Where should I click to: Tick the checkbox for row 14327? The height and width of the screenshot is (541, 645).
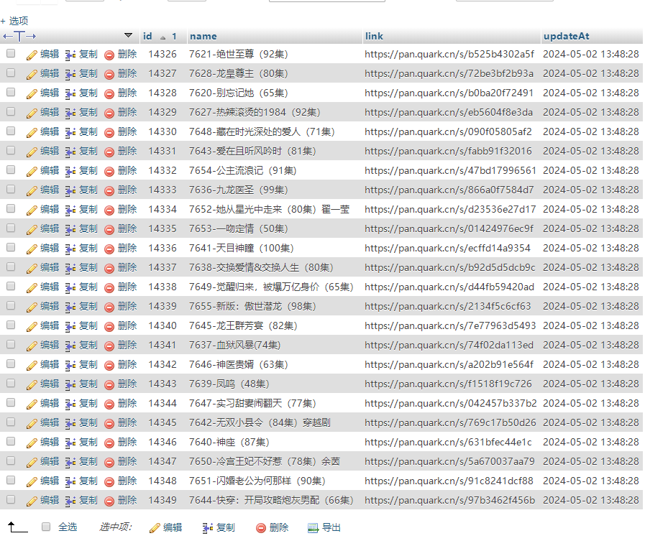point(11,73)
